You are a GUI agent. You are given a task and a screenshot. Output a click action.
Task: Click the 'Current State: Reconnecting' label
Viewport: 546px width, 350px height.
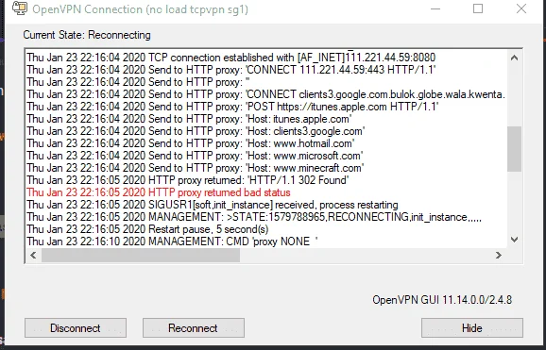87,35
